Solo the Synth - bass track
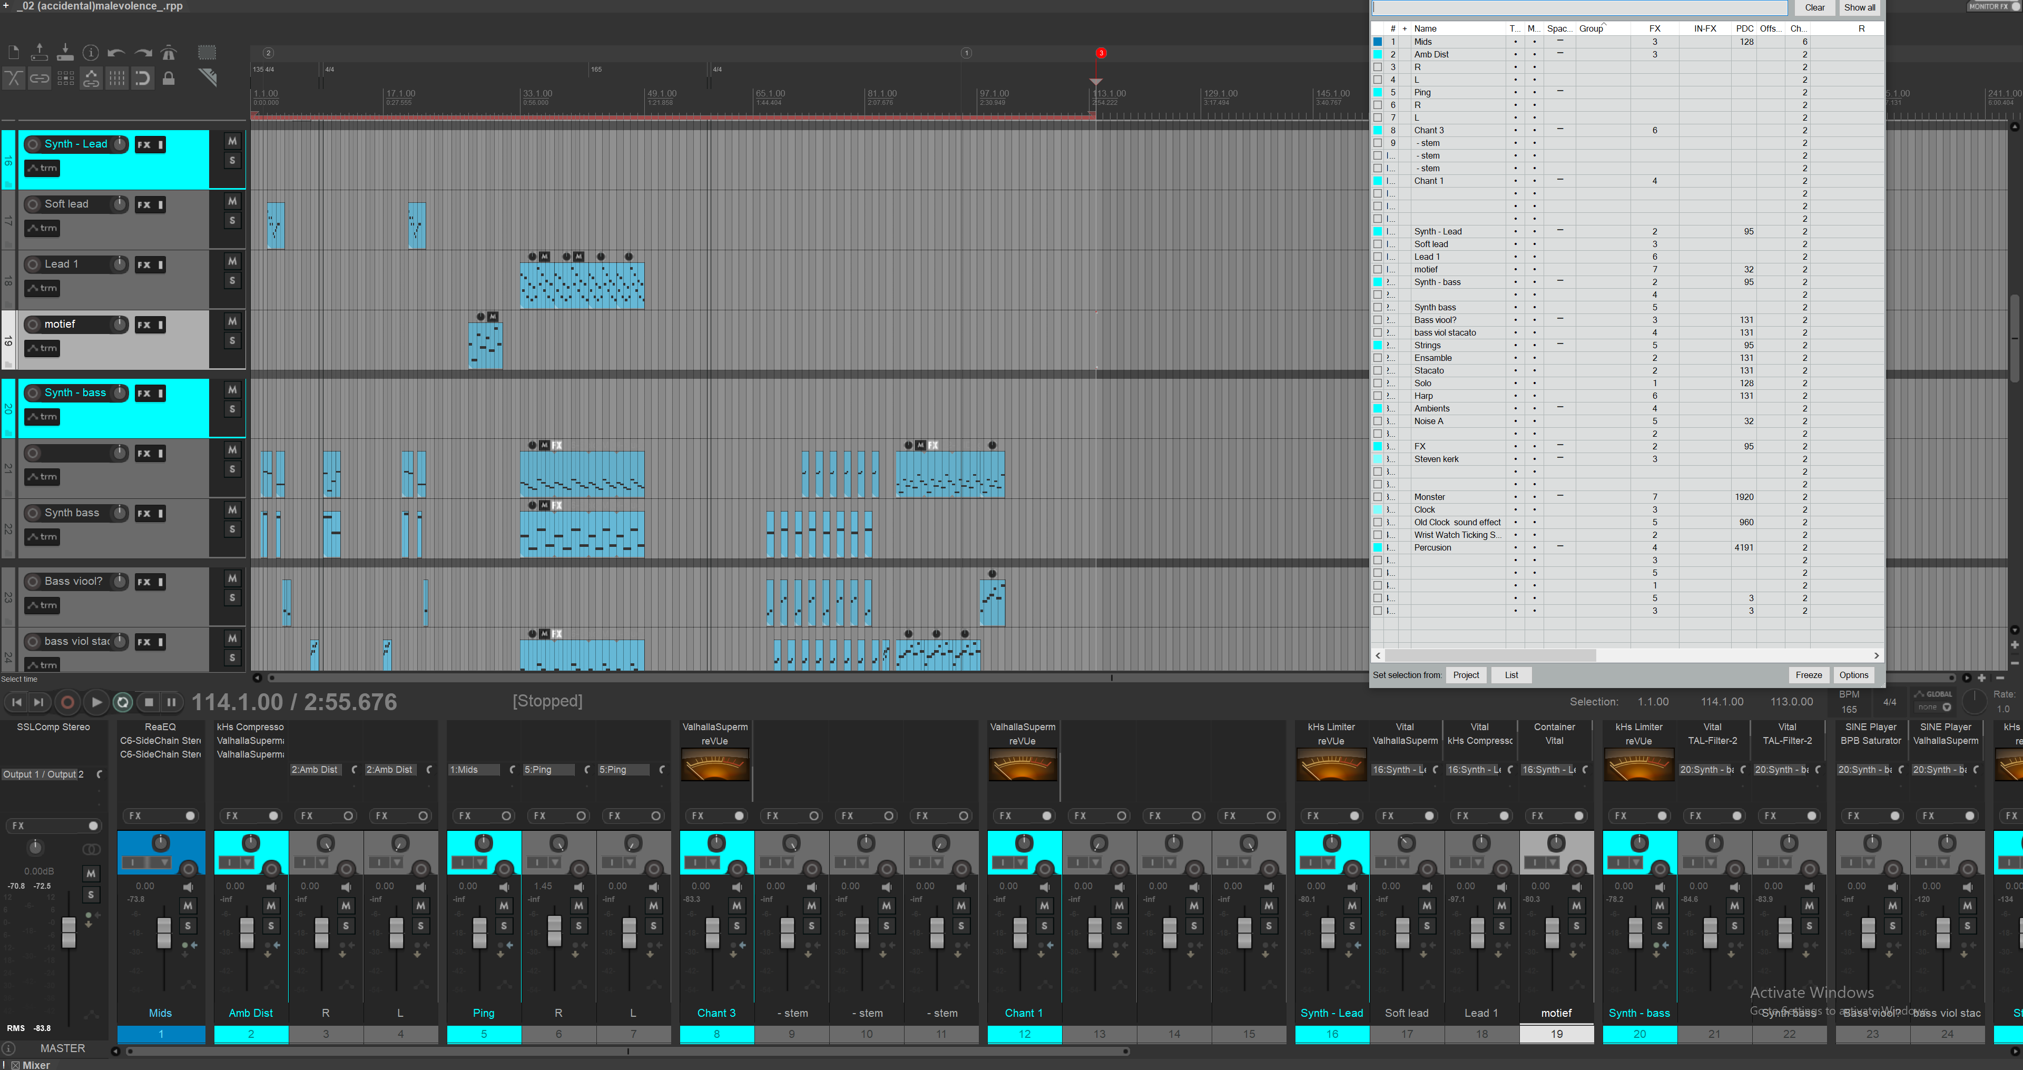This screenshot has height=1070, width=2023. pos(232,409)
